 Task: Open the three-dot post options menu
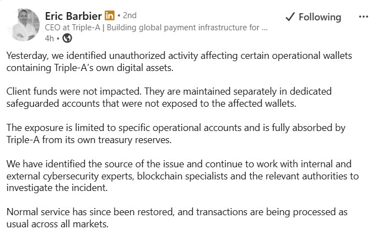364,17
